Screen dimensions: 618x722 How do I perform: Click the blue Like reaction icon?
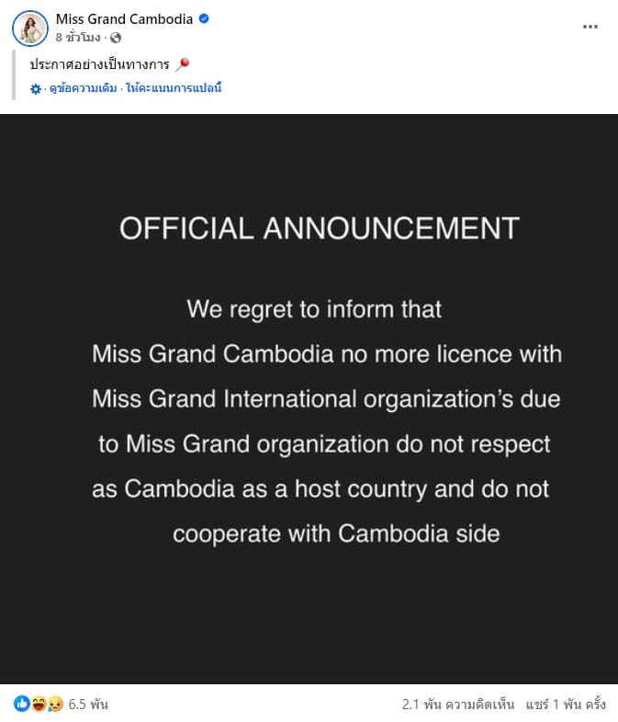pos(20,705)
